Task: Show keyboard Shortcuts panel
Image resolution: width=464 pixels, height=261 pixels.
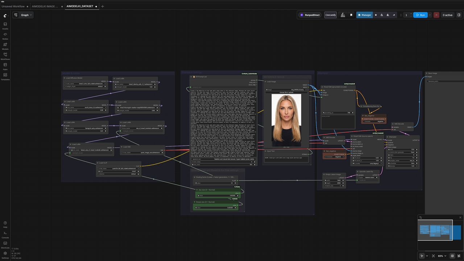Action: 5,245
